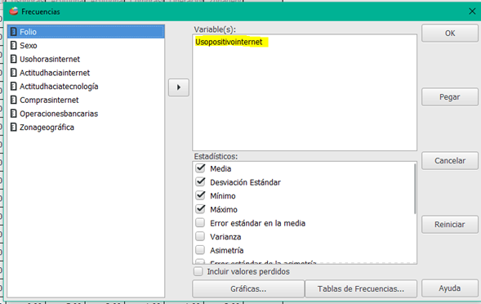481x304 pixels.
Task: Select Operacionesbancarias variable
Action: tap(86, 114)
